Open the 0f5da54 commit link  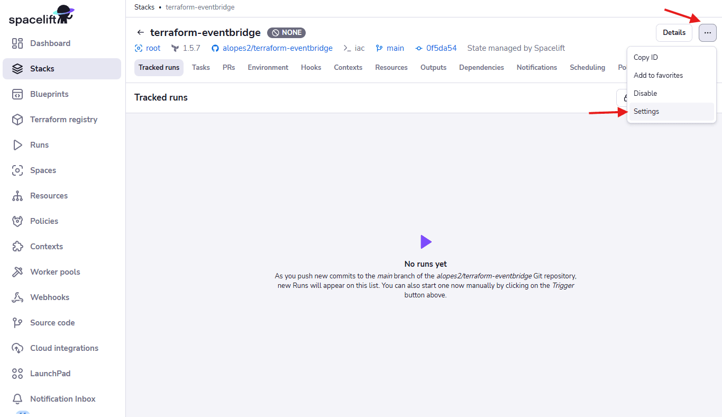pyautogui.click(x=442, y=48)
